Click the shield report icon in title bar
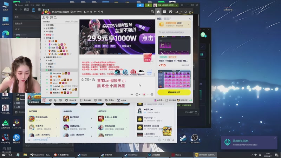The image size is (281, 158). (x=102, y=12)
